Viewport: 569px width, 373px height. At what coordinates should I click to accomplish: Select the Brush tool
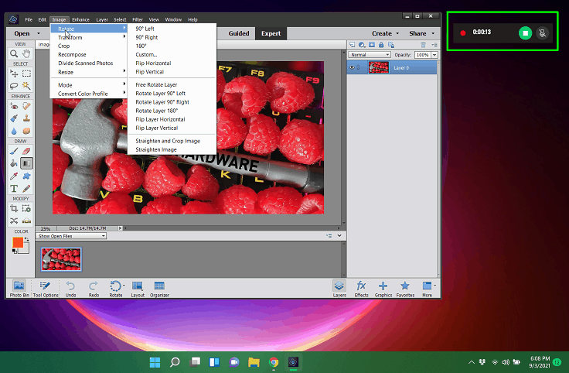pyautogui.click(x=14, y=151)
